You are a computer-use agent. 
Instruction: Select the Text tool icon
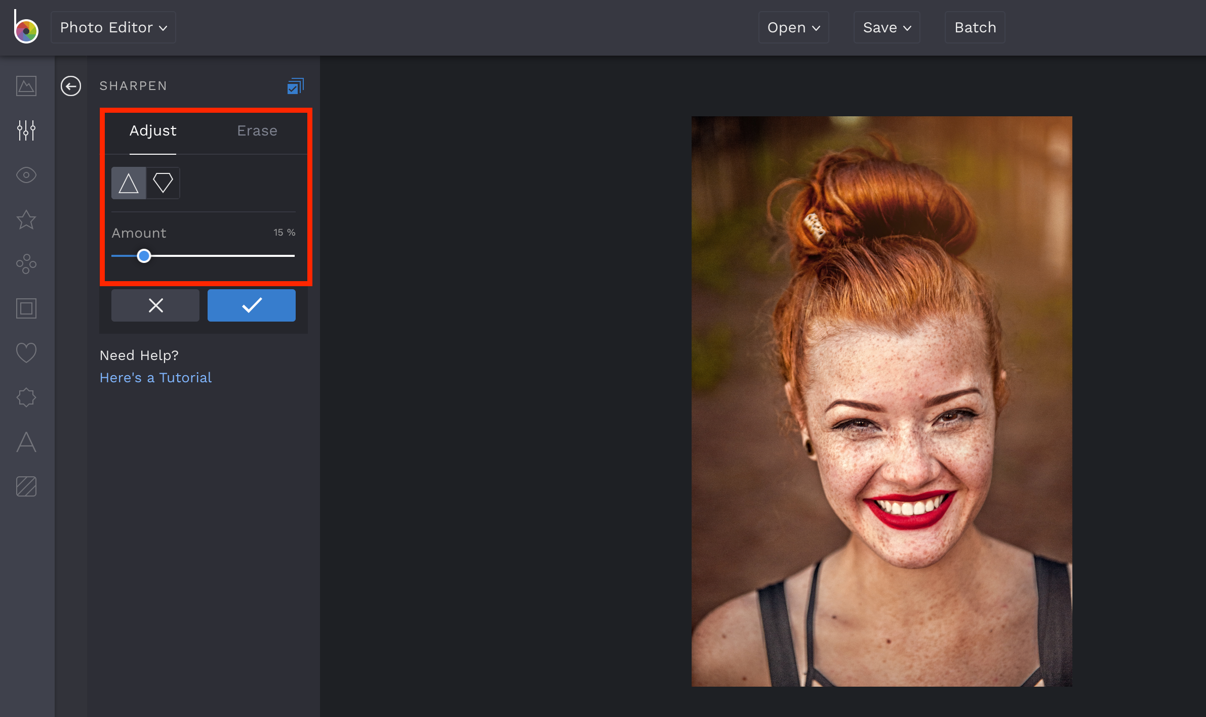click(x=26, y=442)
